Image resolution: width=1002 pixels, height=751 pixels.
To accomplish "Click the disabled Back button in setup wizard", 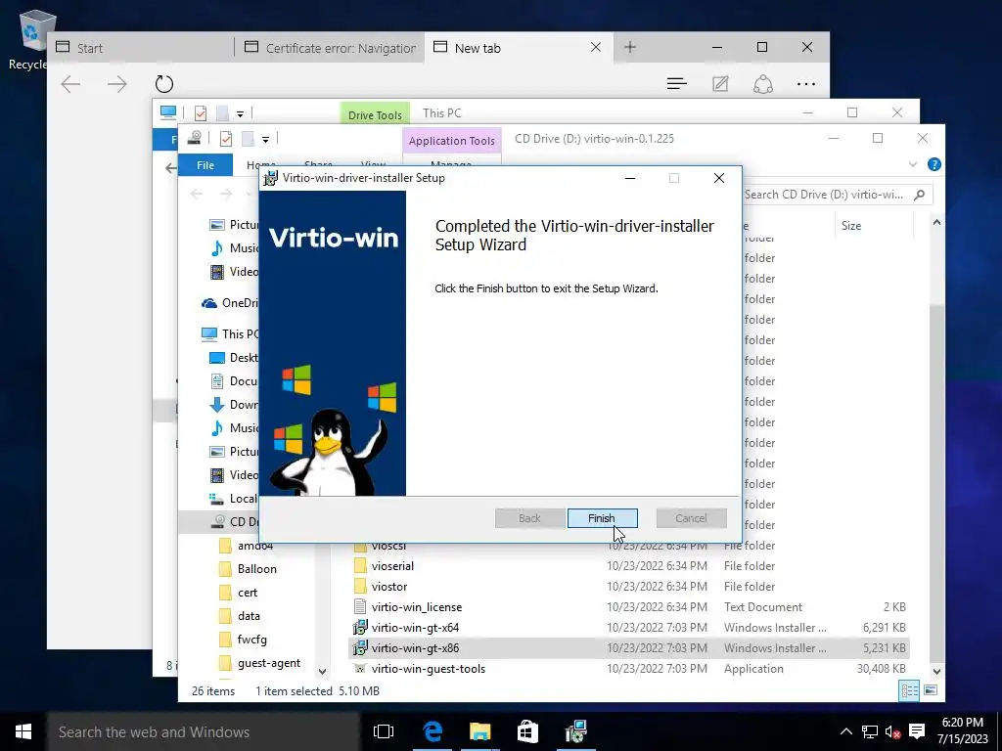I will coord(529,518).
